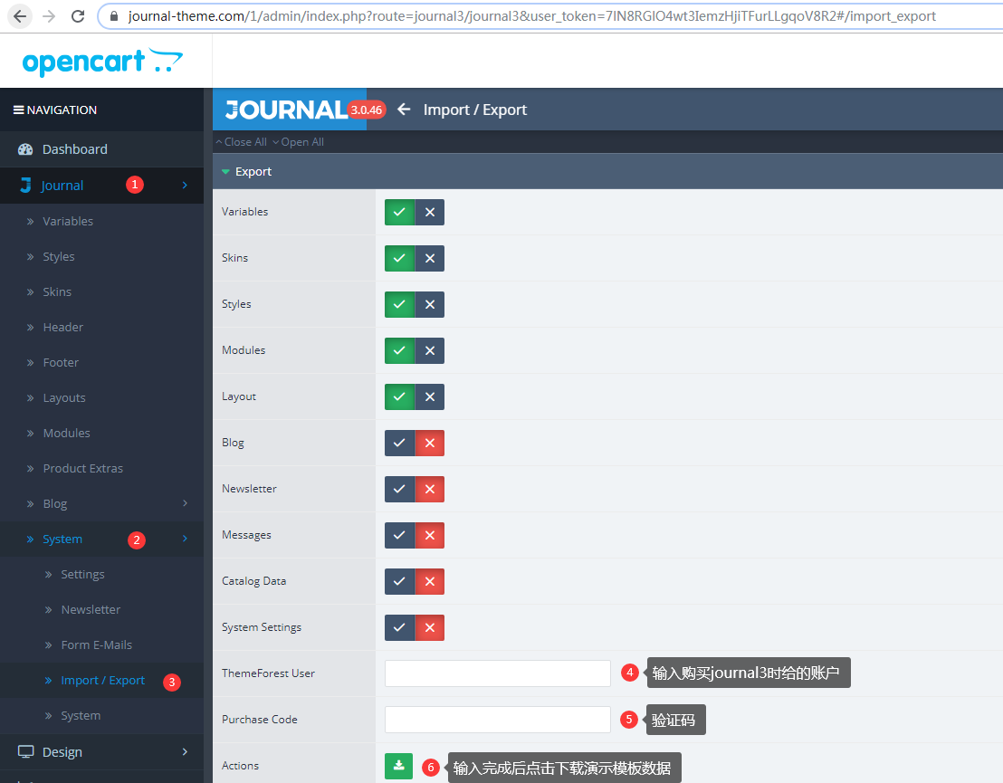Disable Blog export with red X

click(x=430, y=443)
